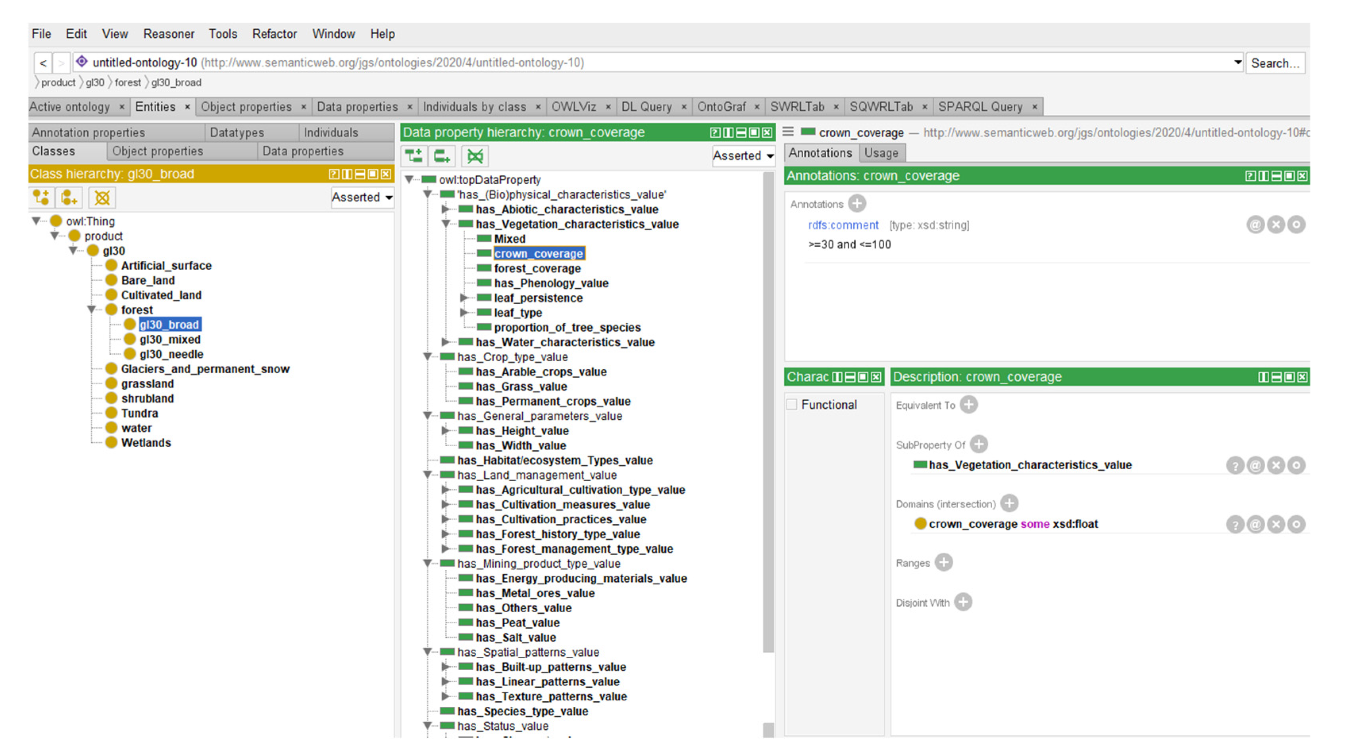Open the Reasoner menu
This screenshot has width=1351, height=754.
(168, 34)
